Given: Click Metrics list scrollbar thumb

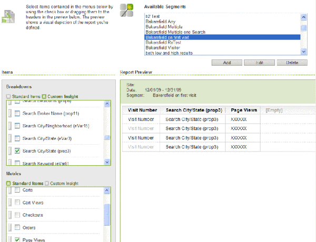Looking at the screenshot, I should (107, 215).
